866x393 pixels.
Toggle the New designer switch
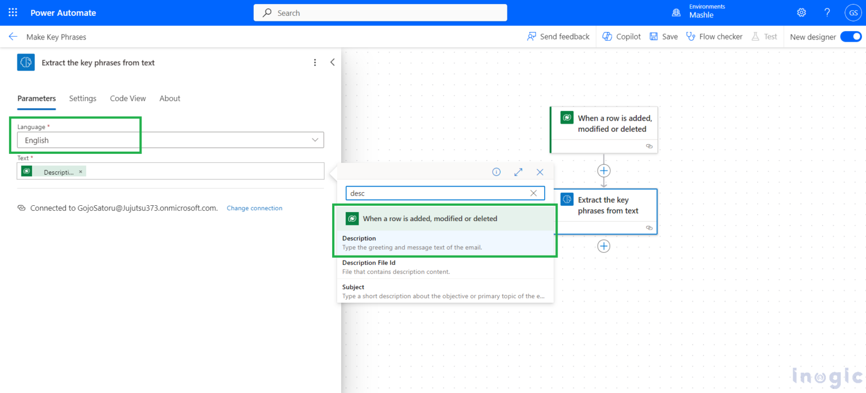click(x=850, y=37)
